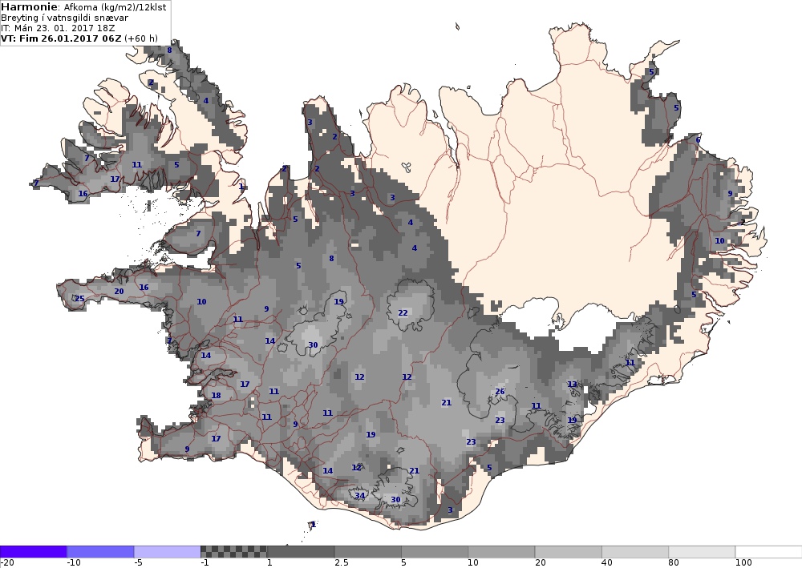Click the map value 22 on the central glacier

pyautogui.click(x=403, y=312)
